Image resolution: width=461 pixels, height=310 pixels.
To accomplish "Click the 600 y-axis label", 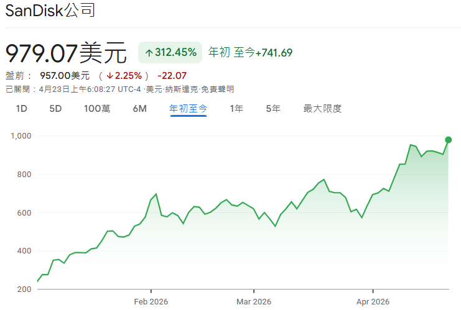I will click(24, 213).
